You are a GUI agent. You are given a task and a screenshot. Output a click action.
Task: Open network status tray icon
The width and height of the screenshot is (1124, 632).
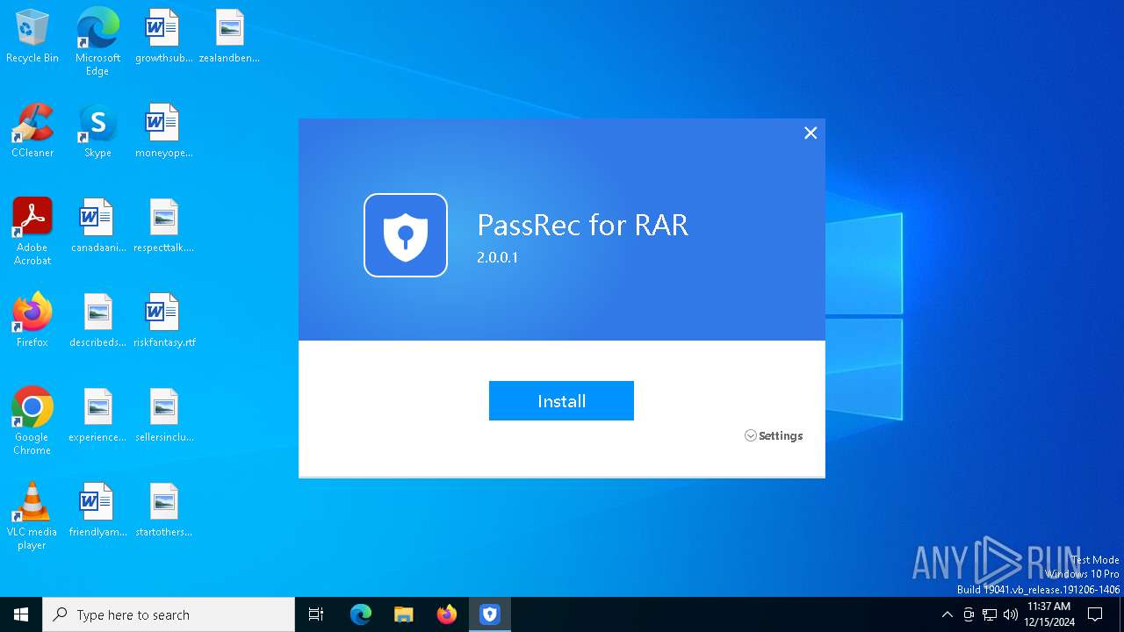(x=990, y=614)
